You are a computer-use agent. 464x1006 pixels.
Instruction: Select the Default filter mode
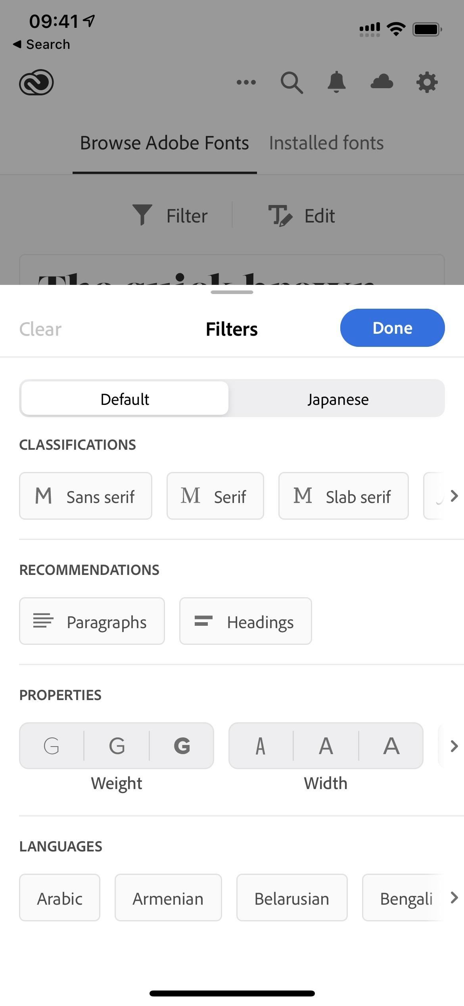point(125,399)
